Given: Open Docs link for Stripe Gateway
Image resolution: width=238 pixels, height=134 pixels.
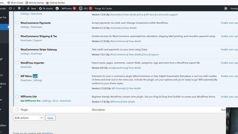Looking at the screenshot, I should click(145, 55).
